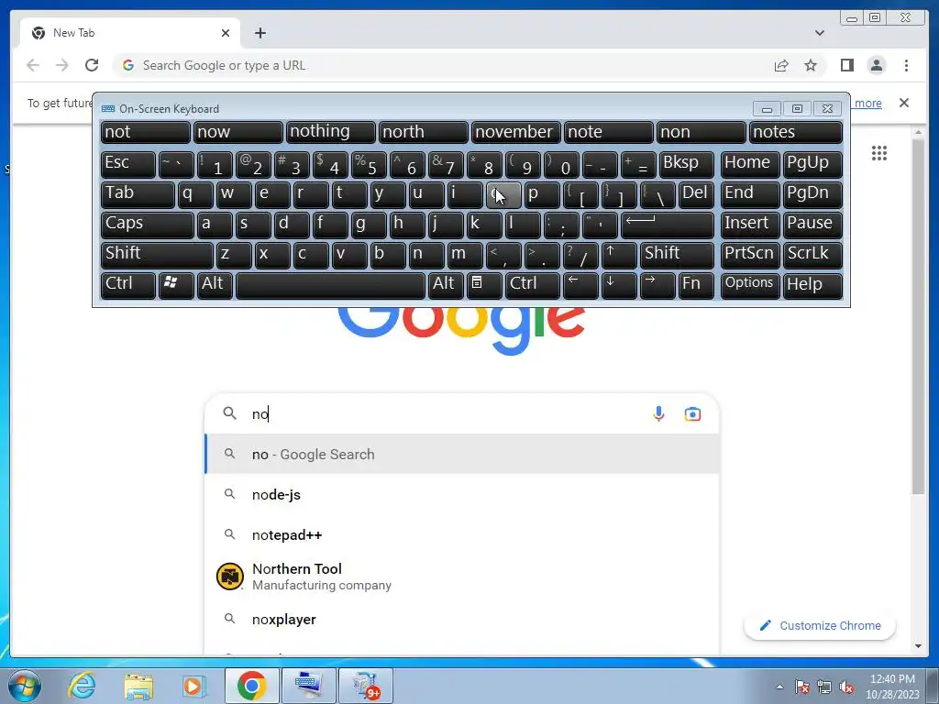Click the down arrow key on keyboard
This screenshot has height=704, width=939.
(x=619, y=285)
